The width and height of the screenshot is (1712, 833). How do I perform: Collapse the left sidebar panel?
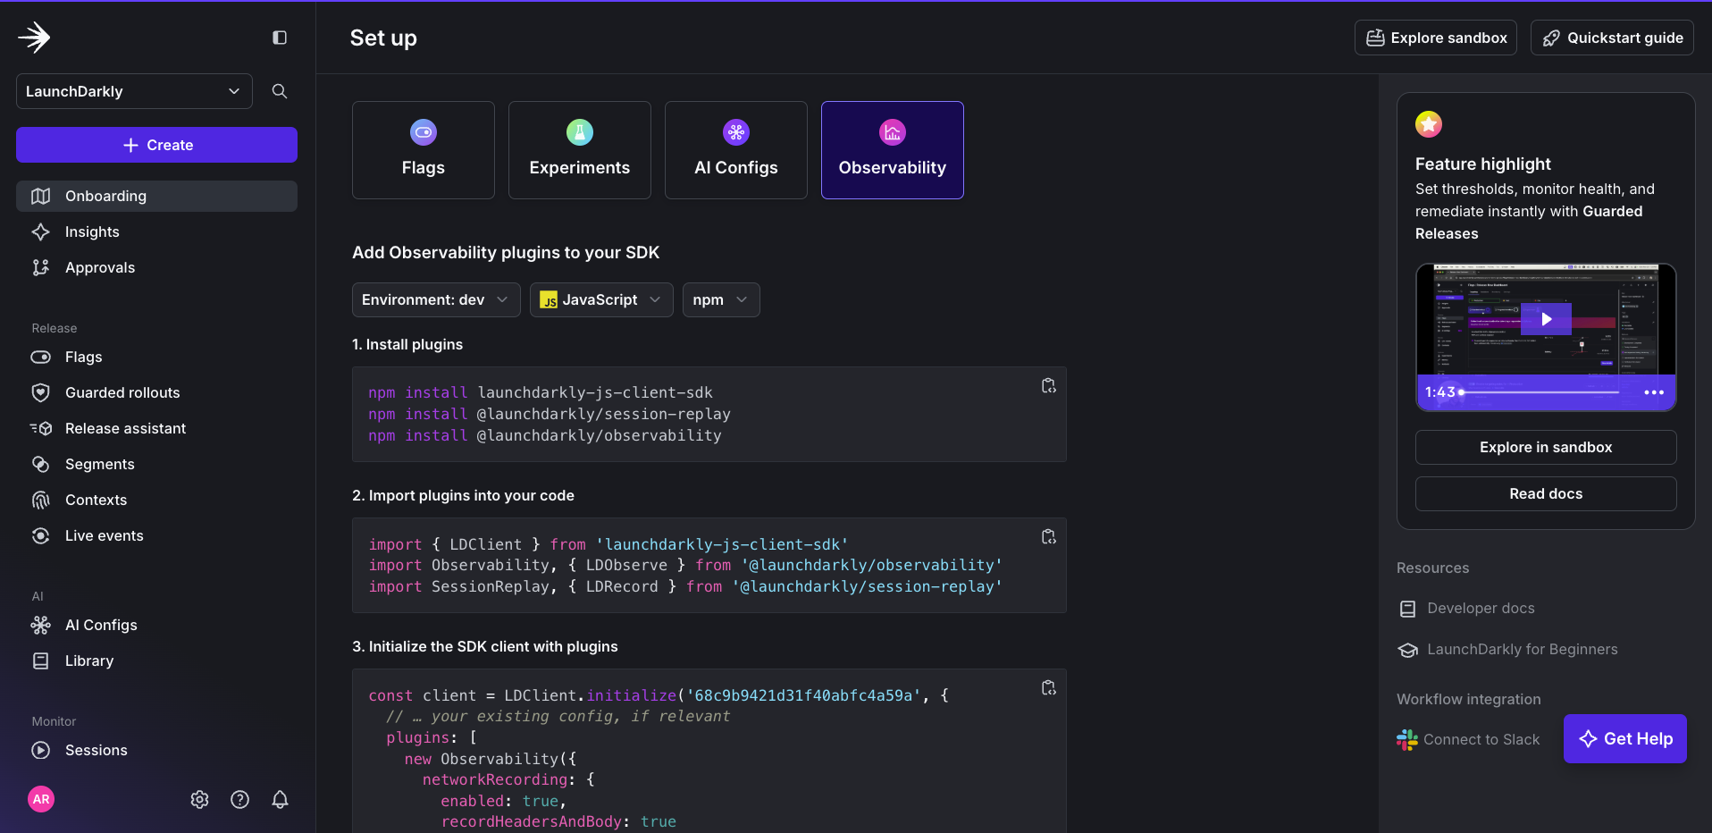(x=280, y=38)
